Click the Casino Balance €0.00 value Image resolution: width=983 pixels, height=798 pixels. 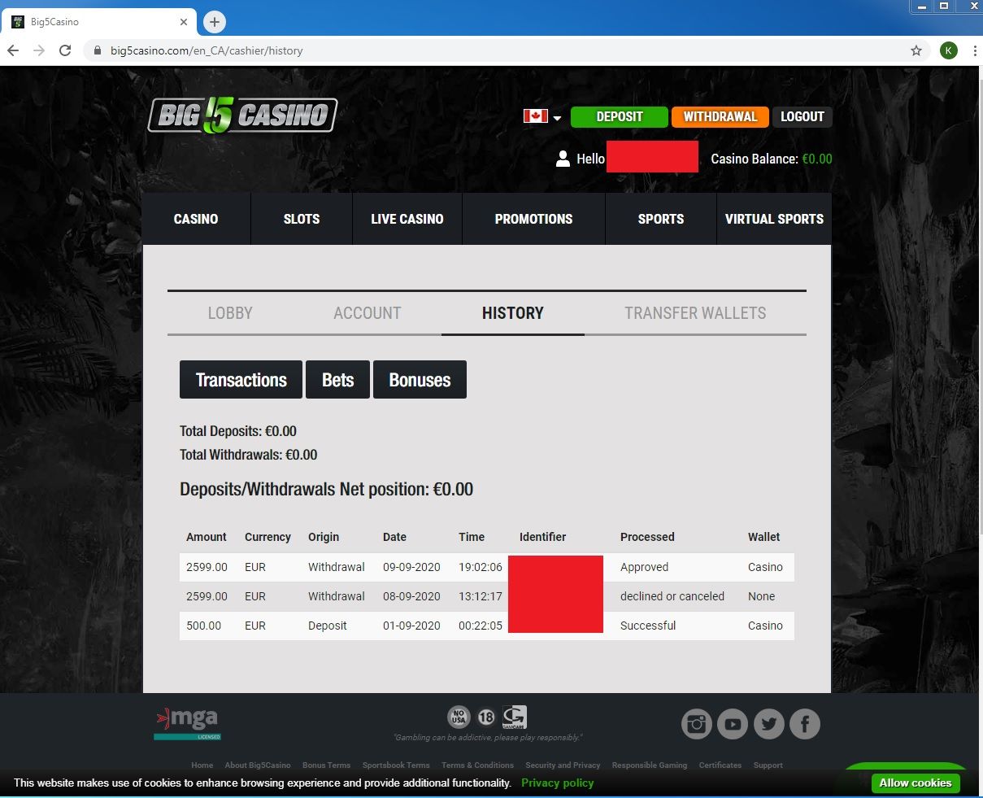pos(817,159)
